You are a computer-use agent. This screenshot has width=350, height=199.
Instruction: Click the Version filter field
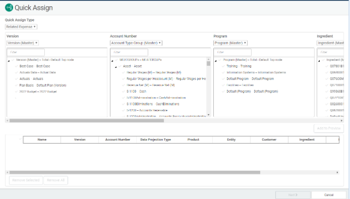(26, 52)
